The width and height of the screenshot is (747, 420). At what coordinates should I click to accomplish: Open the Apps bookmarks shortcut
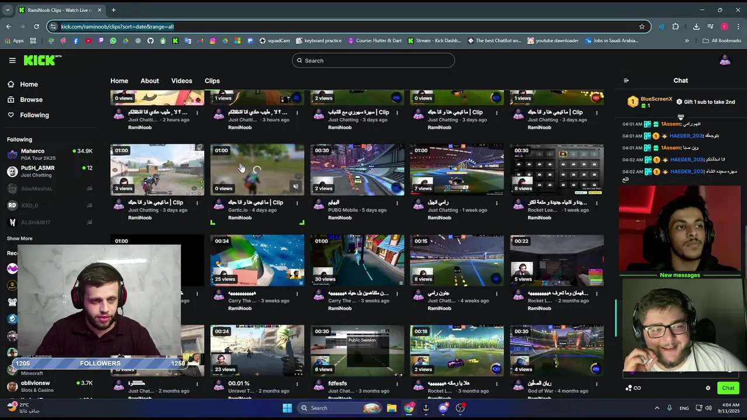13,41
